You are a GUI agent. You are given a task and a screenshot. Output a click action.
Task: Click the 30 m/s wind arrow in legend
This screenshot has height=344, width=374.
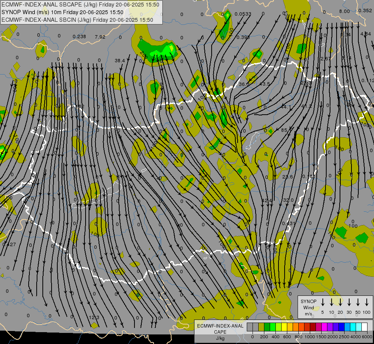349,302
